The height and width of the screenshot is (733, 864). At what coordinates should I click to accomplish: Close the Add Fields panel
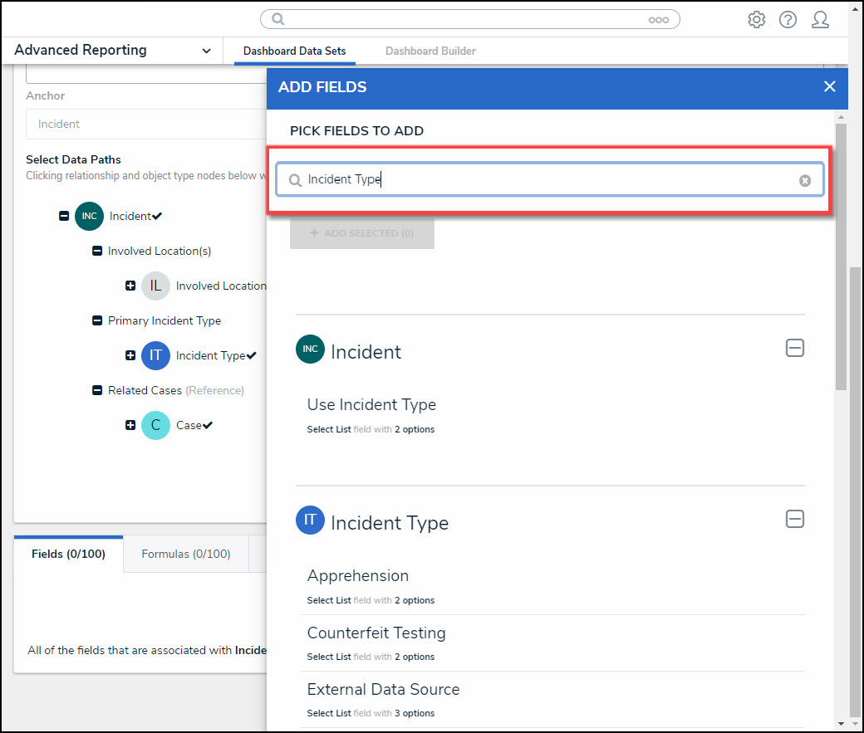tap(829, 87)
